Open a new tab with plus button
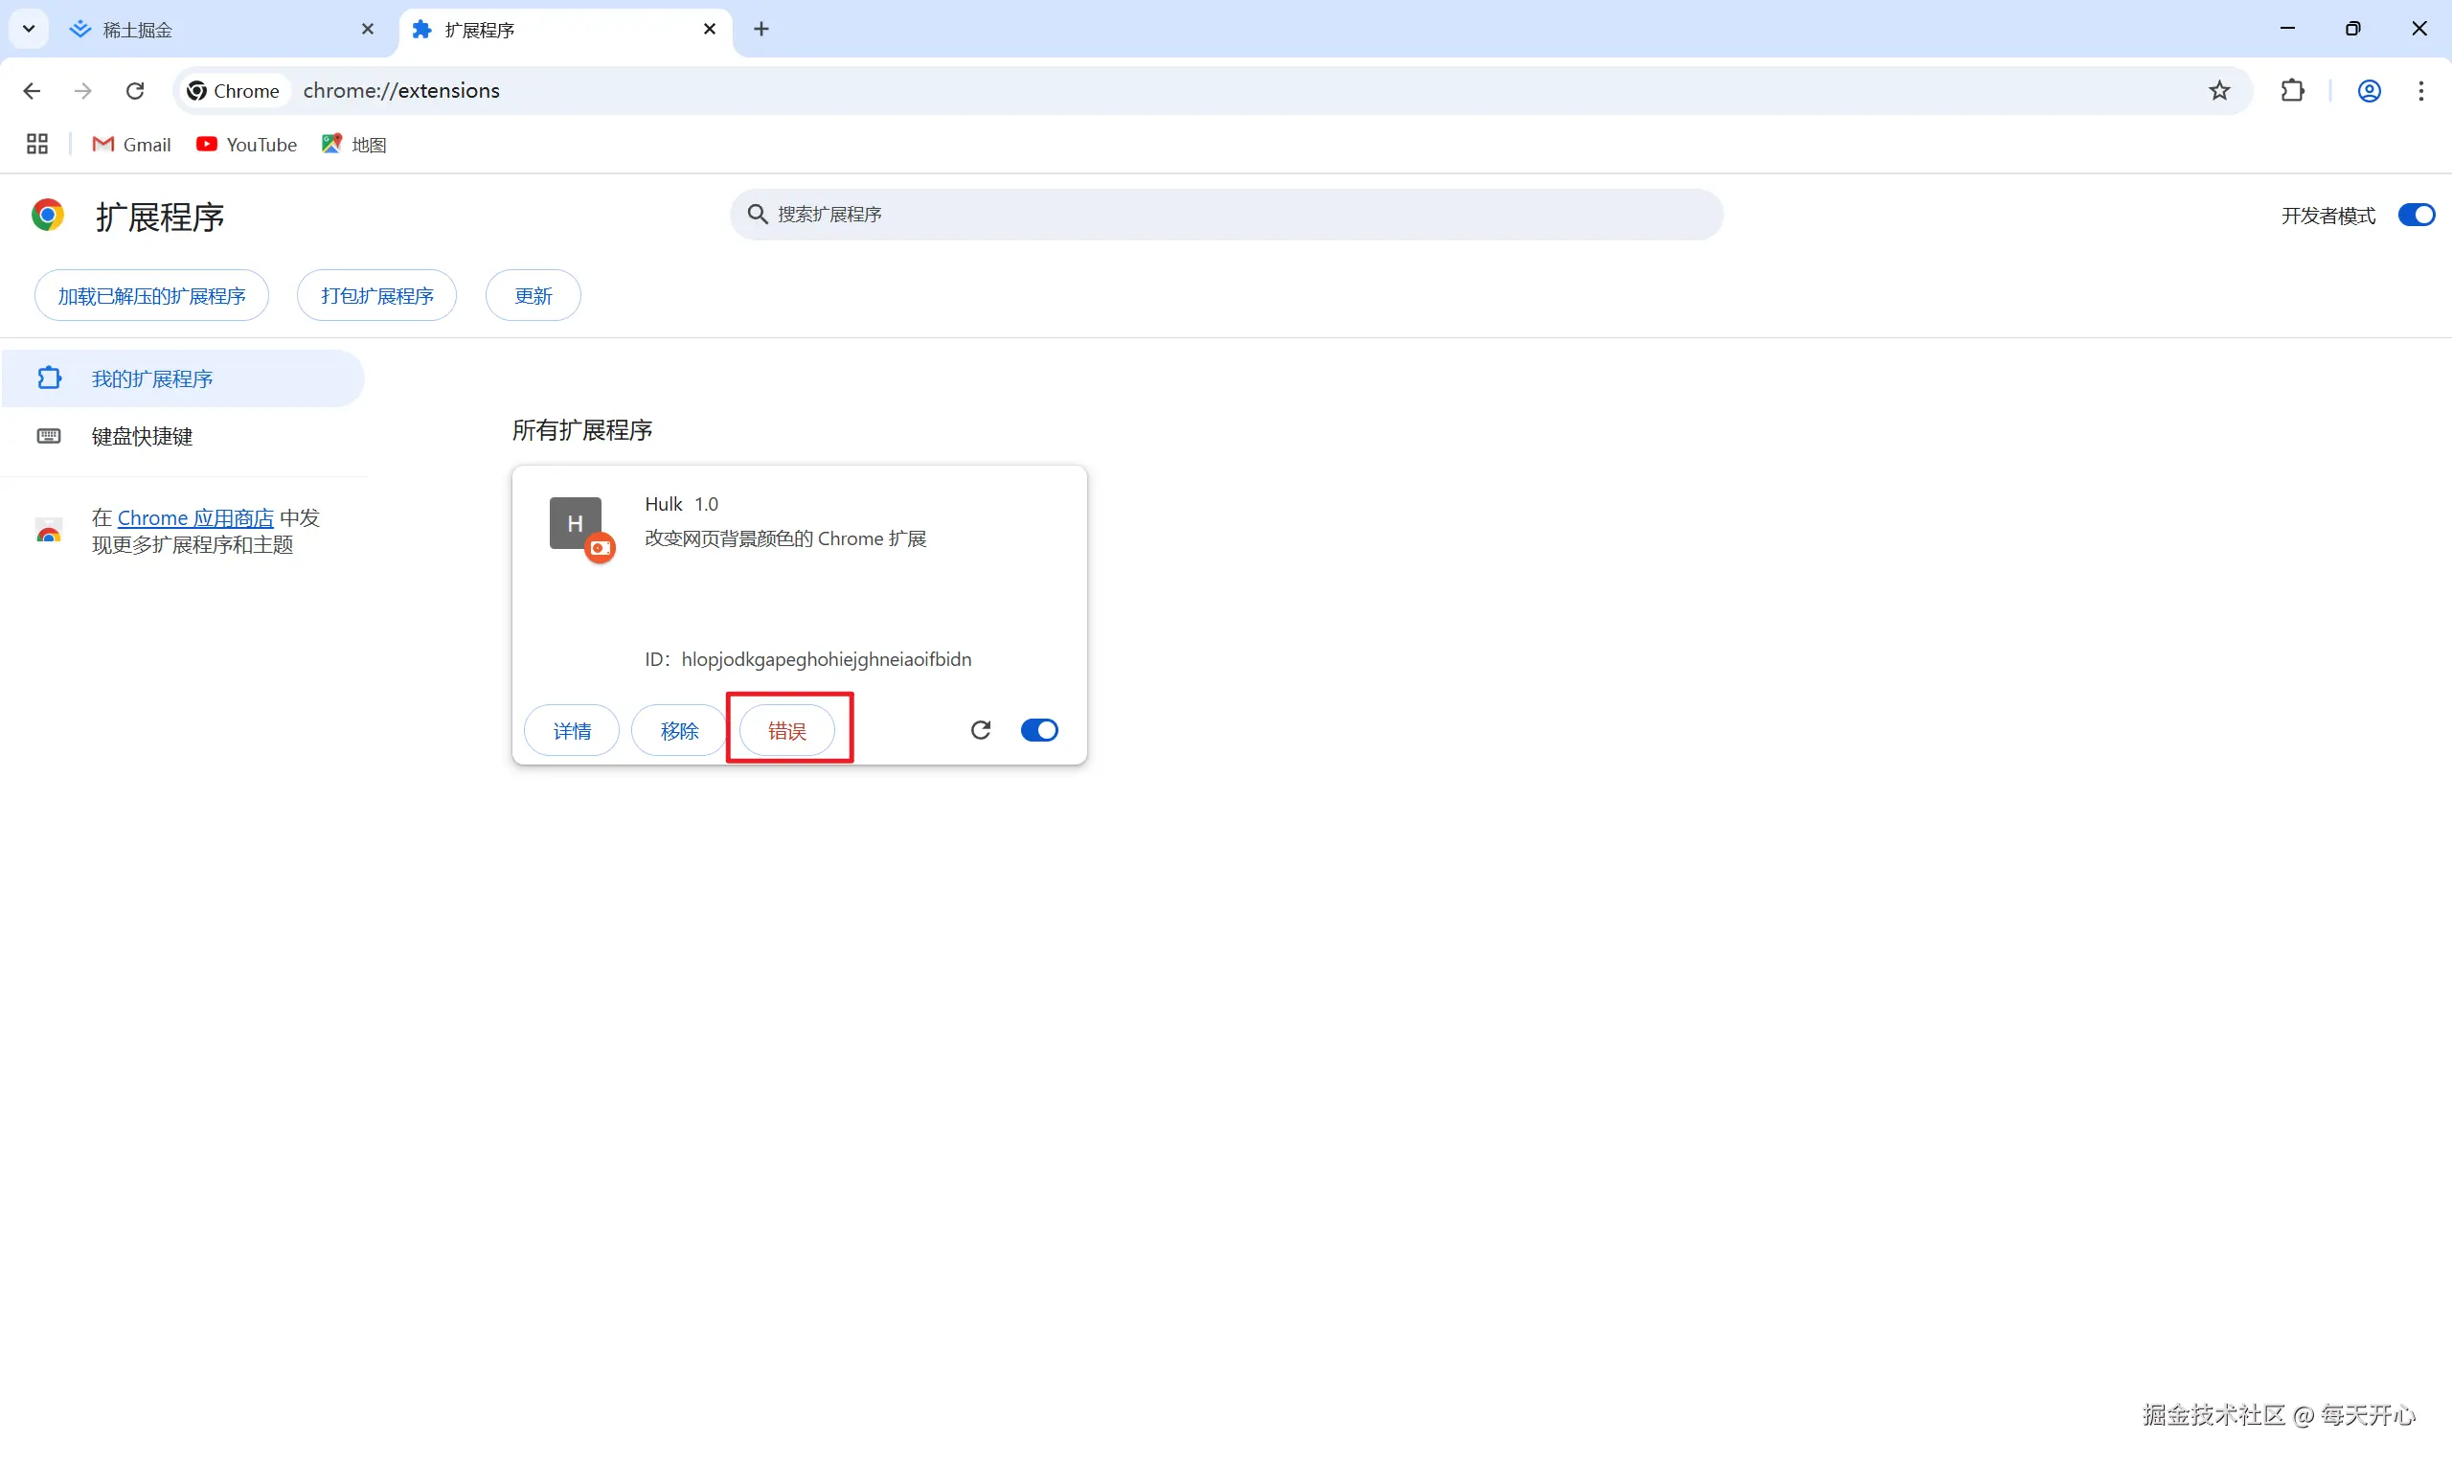The width and height of the screenshot is (2452, 1464). click(761, 30)
